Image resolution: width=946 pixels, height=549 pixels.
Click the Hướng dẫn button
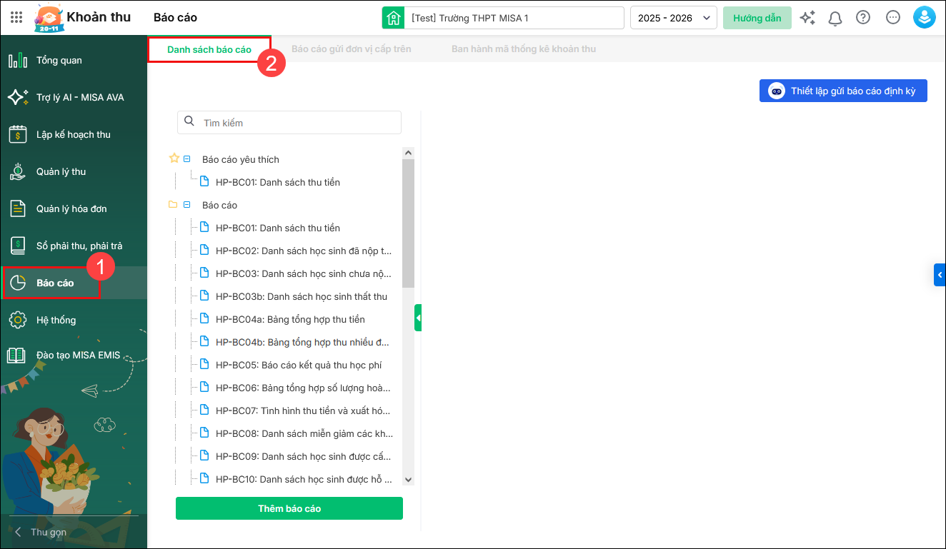click(x=757, y=18)
